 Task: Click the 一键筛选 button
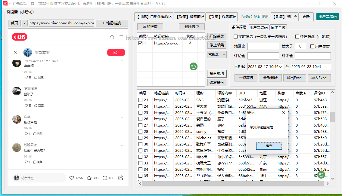(x=246, y=78)
